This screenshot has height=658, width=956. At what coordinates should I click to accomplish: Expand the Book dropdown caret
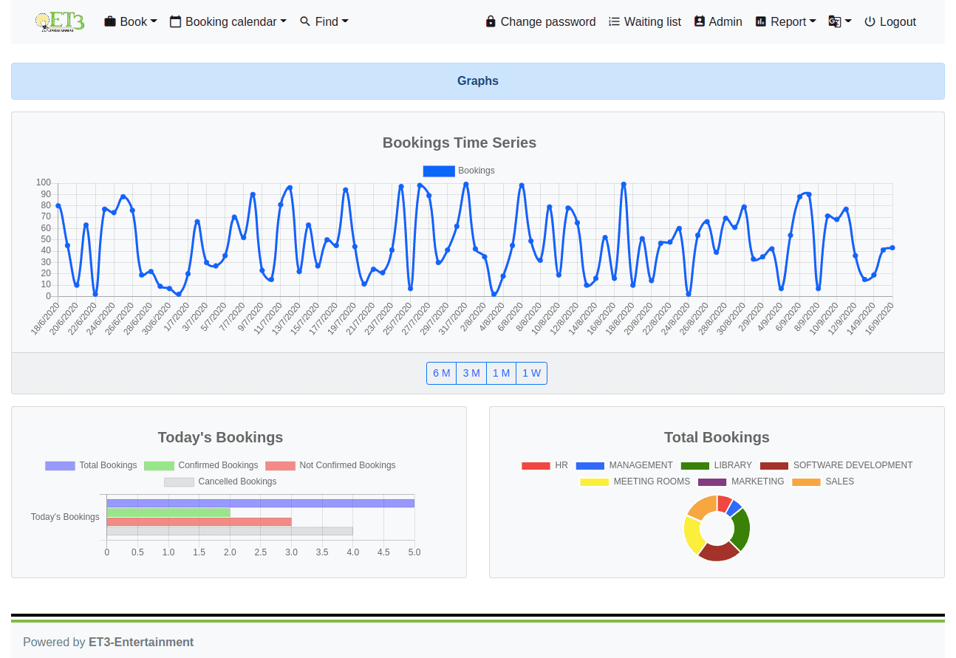coord(154,21)
